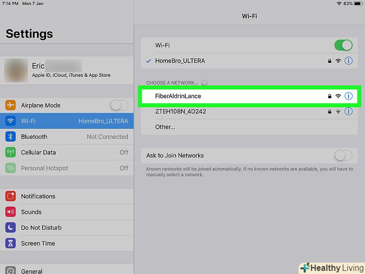Click the Do Not Disturb moon icon
Screen dimensions: 365x274
coord(11,227)
